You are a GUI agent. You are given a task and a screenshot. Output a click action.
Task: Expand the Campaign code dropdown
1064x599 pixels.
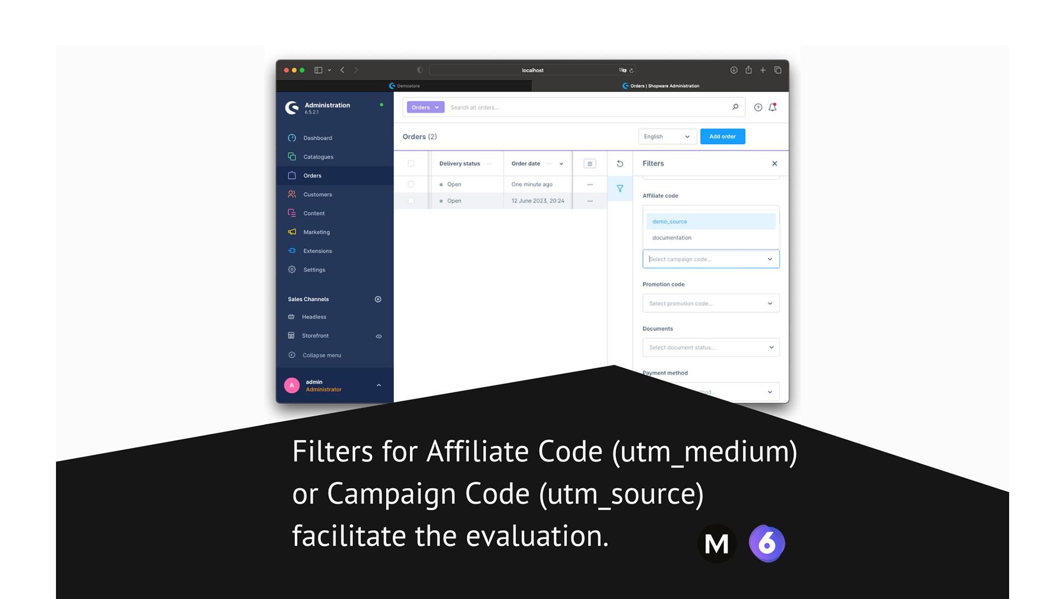coord(770,259)
